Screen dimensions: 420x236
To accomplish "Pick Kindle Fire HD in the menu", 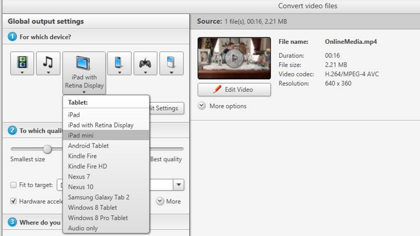I will coord(106,166).
